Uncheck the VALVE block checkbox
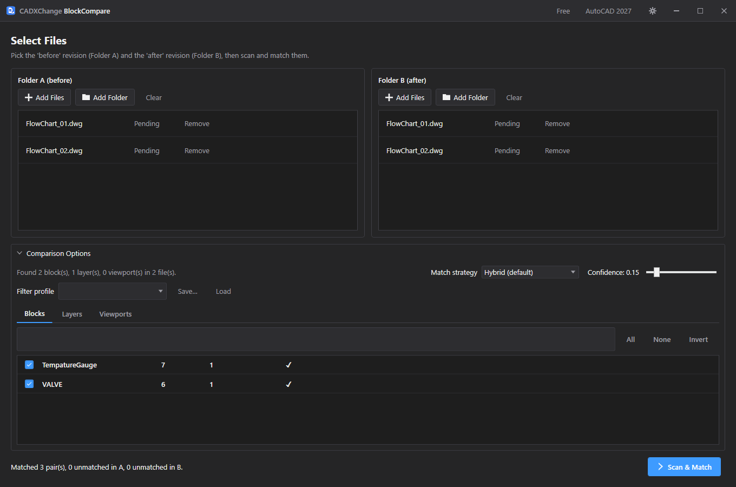The width and height of the screenshot is (736, 487). point(29,384)
